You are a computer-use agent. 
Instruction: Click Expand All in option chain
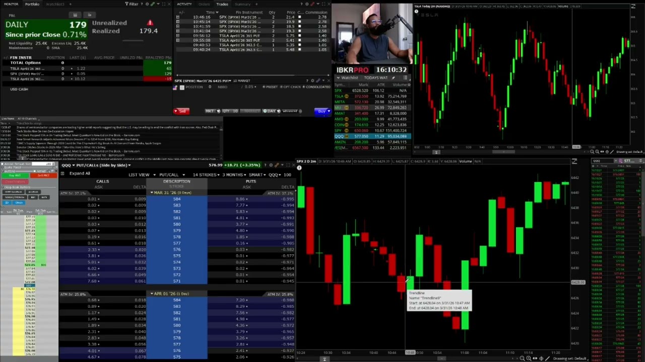(80, 173)
